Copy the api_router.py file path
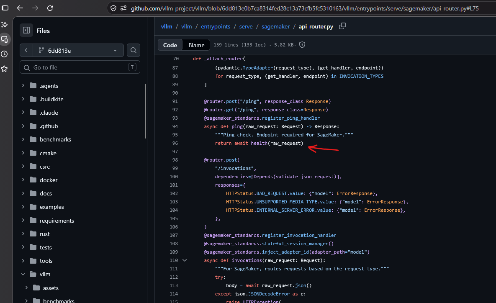This screenshot has height=303, width=496. [x=342, y=26]
